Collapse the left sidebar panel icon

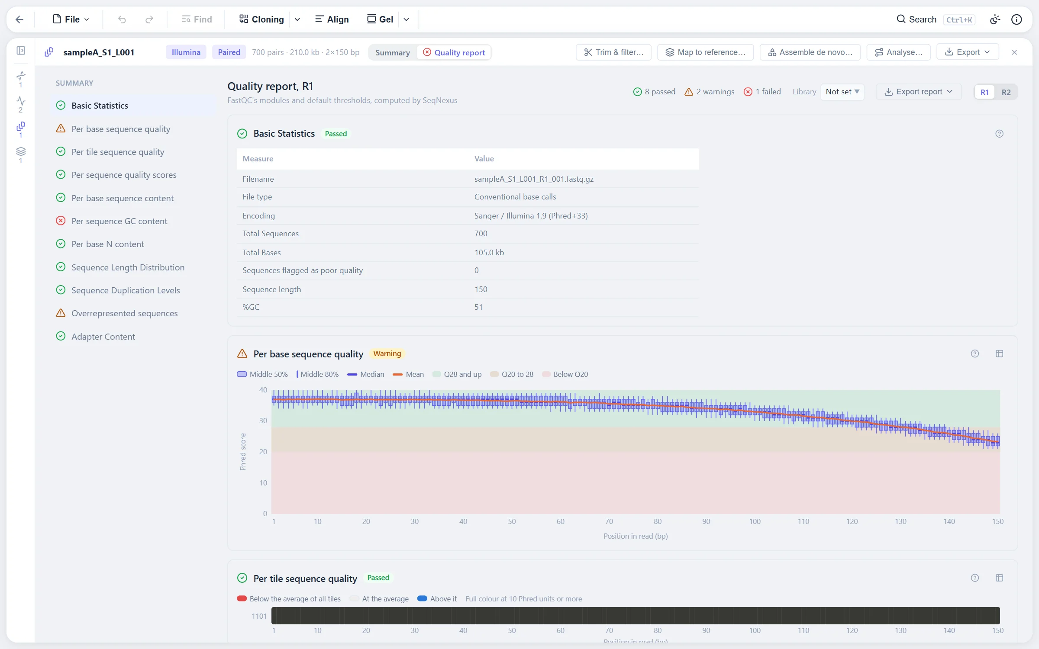(x=21, y=51)
